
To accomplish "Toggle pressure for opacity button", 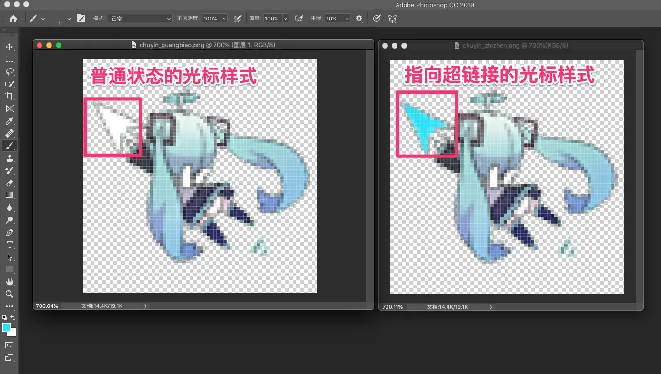I will click(x=237, y=19).
